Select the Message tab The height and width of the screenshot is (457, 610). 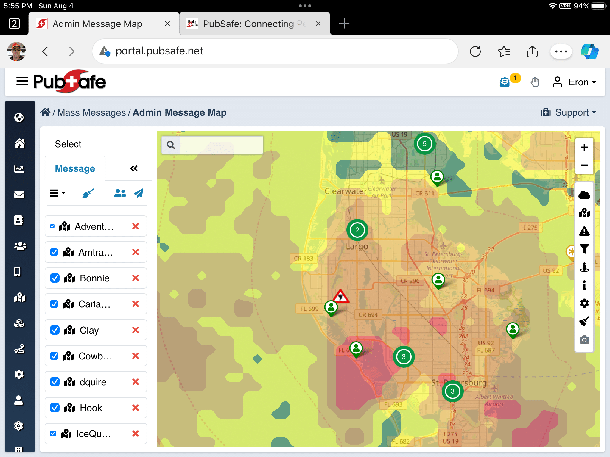point(75,168)
